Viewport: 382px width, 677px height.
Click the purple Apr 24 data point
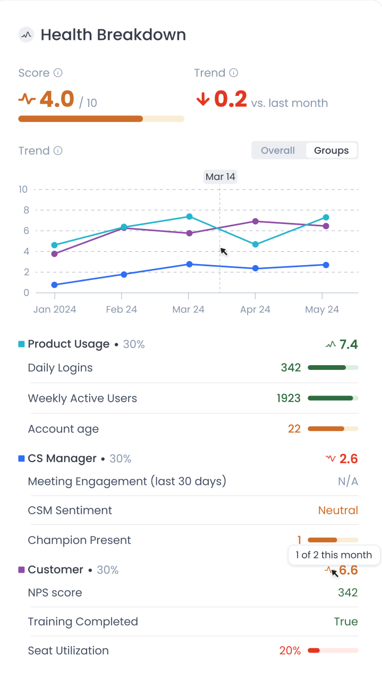click(256, 221)
